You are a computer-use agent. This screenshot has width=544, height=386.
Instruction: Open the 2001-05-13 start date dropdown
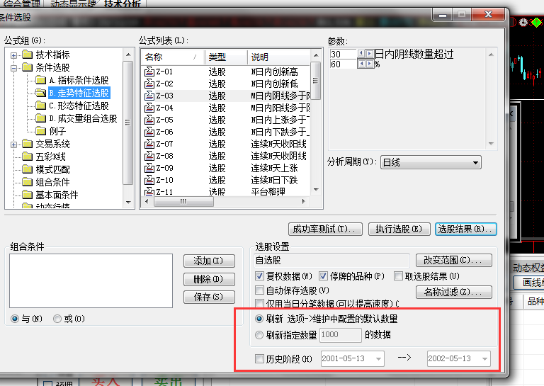(378, 359)
